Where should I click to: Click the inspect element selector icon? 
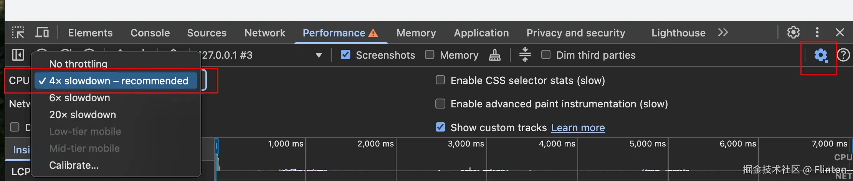[x=18, y=33]
